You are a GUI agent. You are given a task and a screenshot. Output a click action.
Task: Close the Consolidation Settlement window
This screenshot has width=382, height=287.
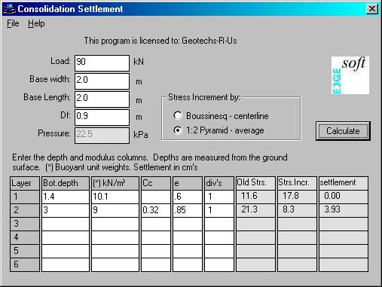click(372, 9)
